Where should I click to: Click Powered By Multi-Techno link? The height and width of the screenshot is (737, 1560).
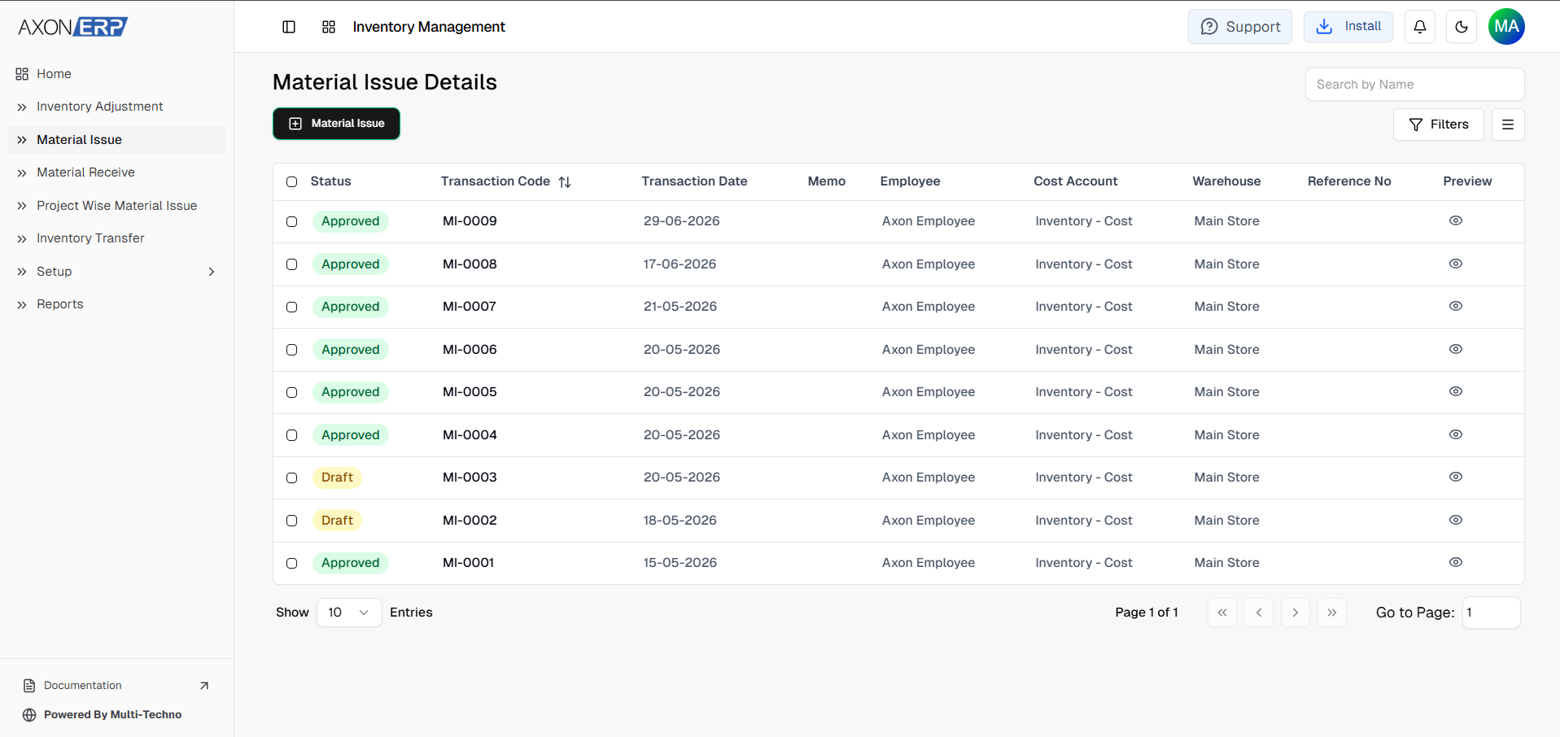point(112,715)
